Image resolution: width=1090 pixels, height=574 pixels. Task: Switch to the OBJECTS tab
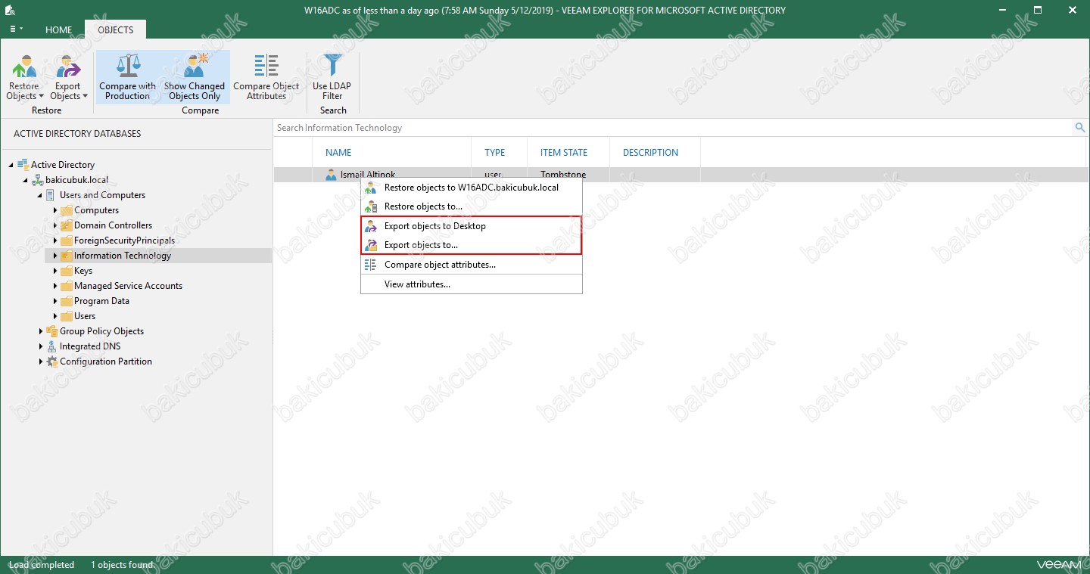(115, 30)
